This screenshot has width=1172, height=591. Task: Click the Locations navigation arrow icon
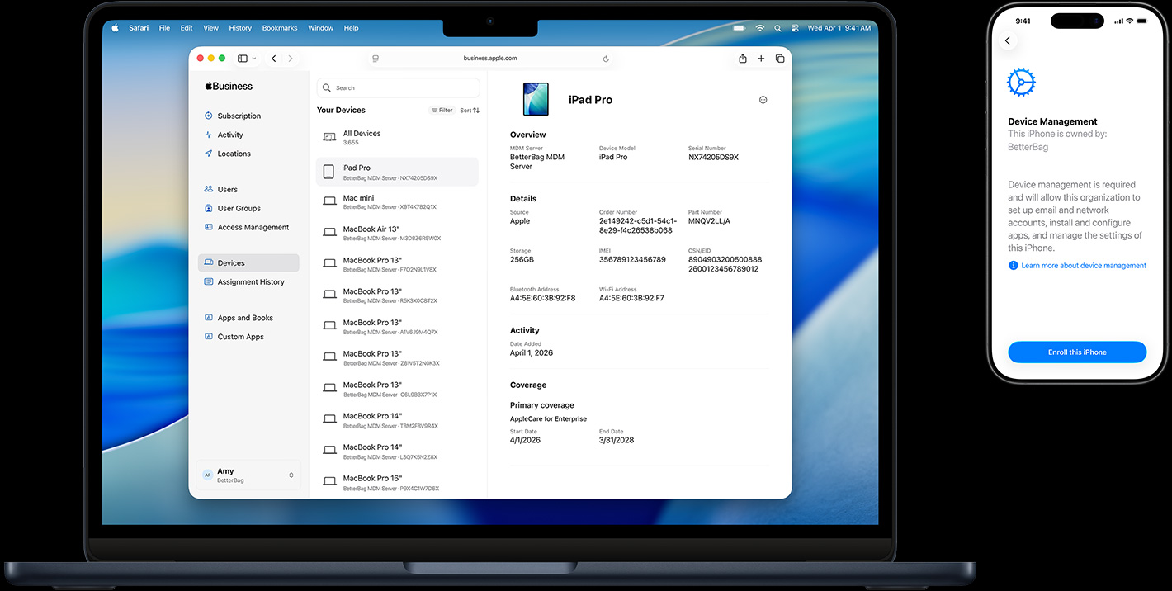tap(206, 154)
